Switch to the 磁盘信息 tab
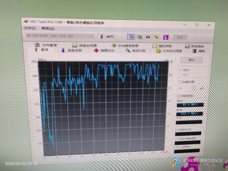Viewport: 228px width, 171px height. click(72, 50)
